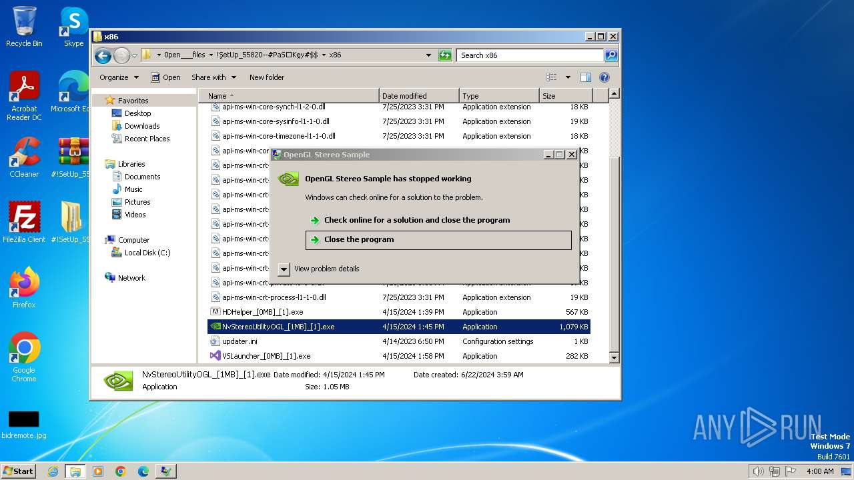This screenshot has width=854, height=480.
Task: Open Start menu
Action: [x=19, y=471]
